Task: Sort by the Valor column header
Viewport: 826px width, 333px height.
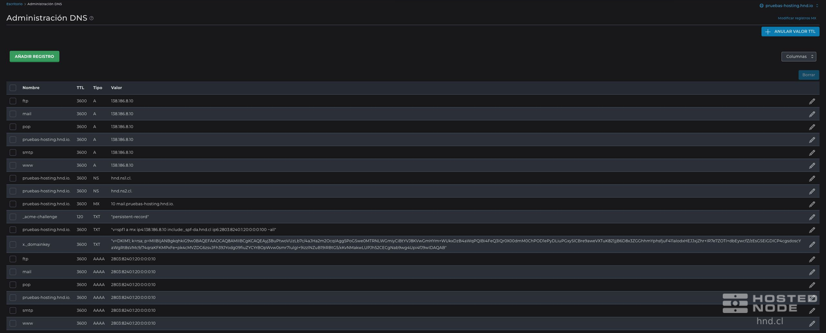Action: point(116,88)
